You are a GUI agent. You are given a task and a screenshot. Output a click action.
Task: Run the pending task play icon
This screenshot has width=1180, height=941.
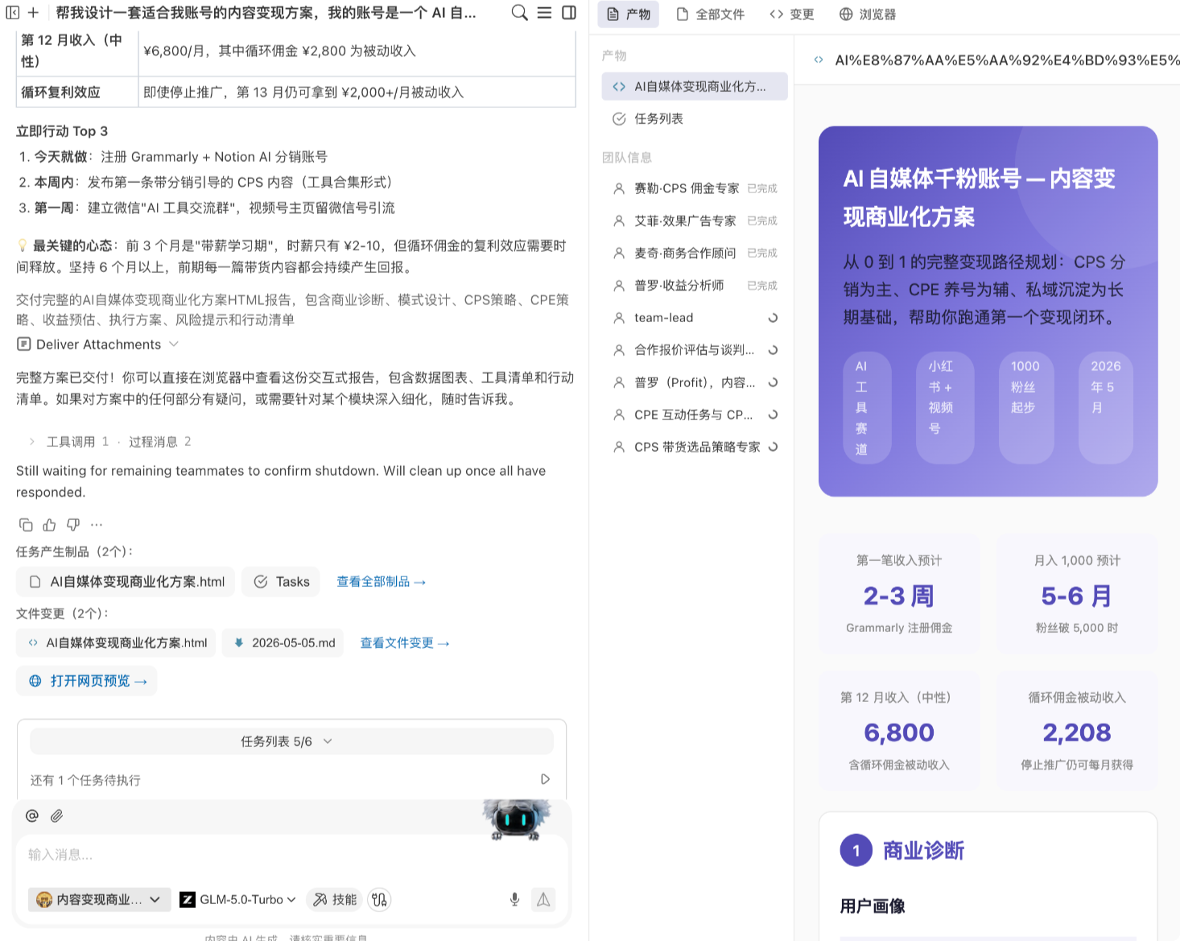545,779
